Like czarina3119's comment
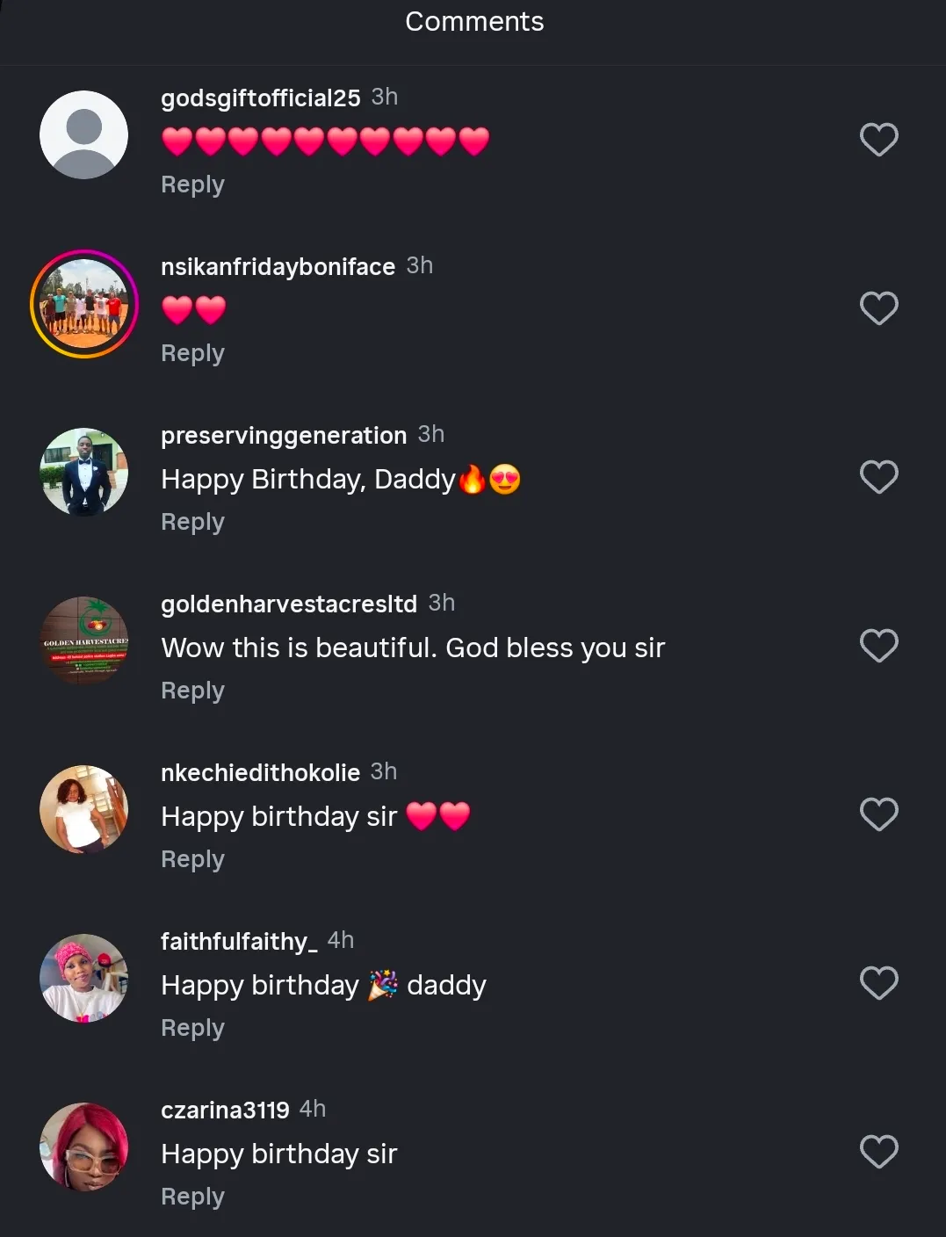 click(878, 1152)
